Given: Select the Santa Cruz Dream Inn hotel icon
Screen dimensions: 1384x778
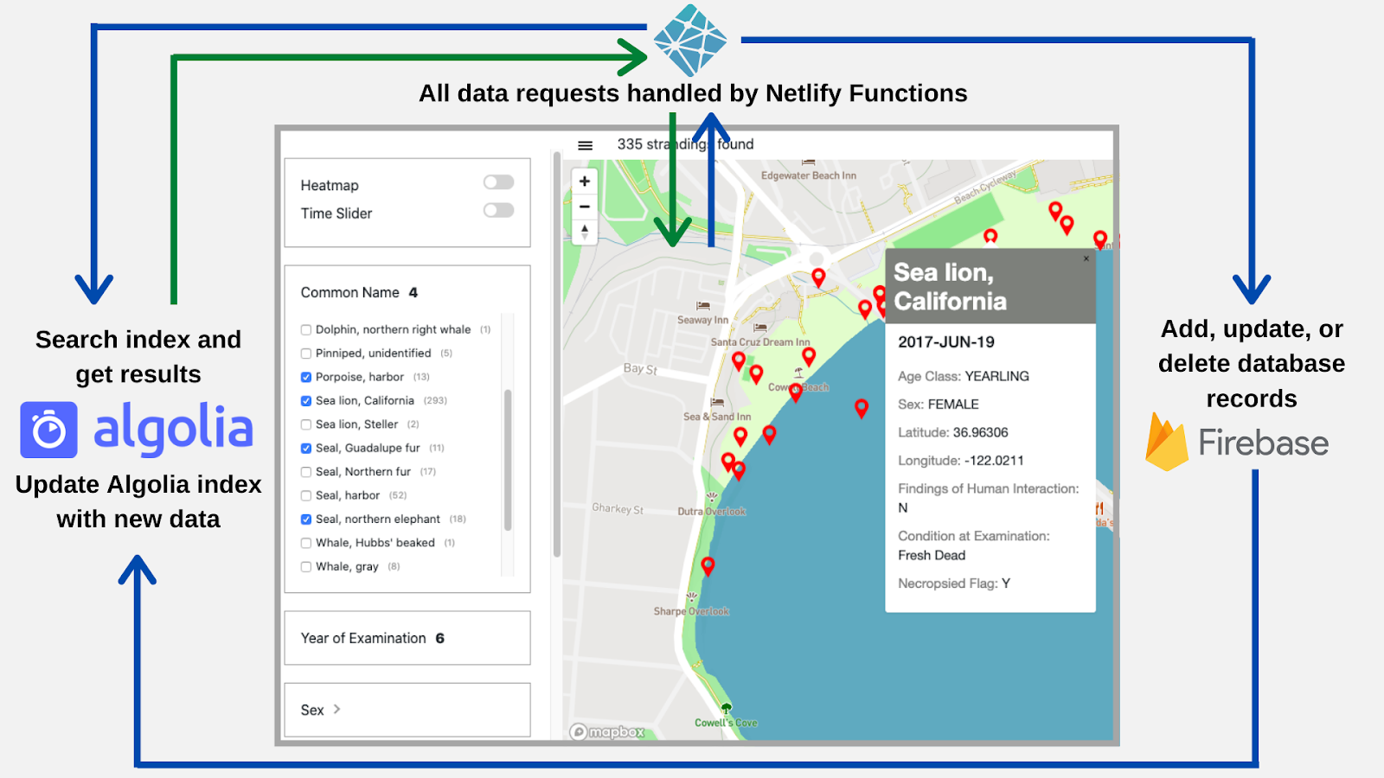Looking at the screenshot, I should 760,328.
